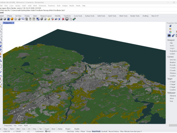Open the Filter status bar pane

pos(122,132)
